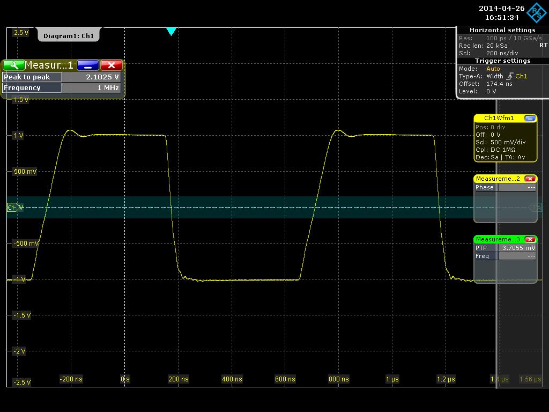
Task: Click the 2.1025 V peak value
Action: (102, 77)
